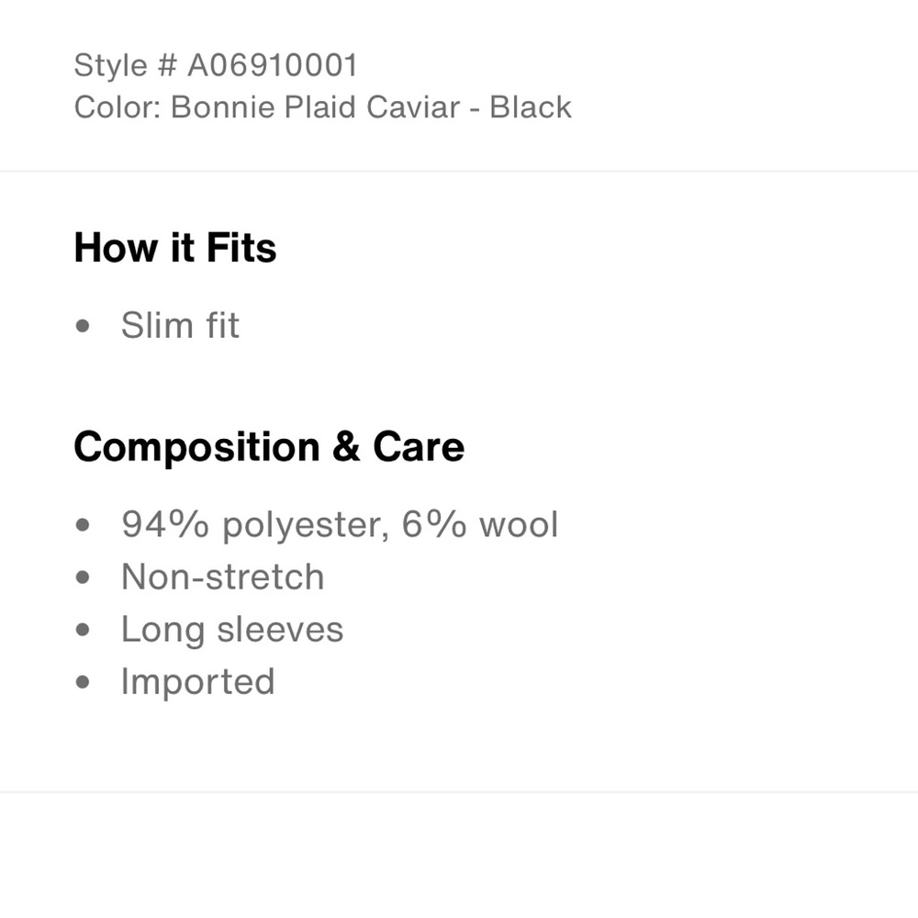Click the How it Fits heading
The image size is (918, 918).
tap(175, 248)
